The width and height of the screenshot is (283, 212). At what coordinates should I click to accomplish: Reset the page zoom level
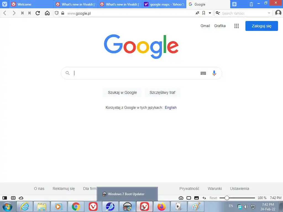(213, 198)
